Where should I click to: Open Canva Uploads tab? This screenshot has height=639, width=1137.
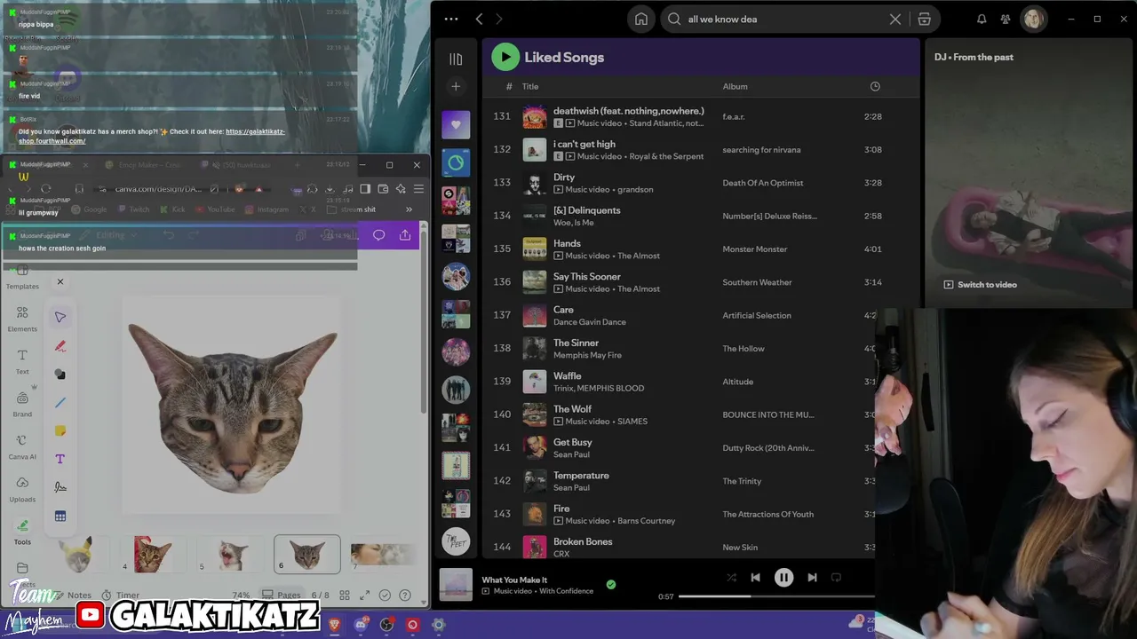(x=22, y=488)
